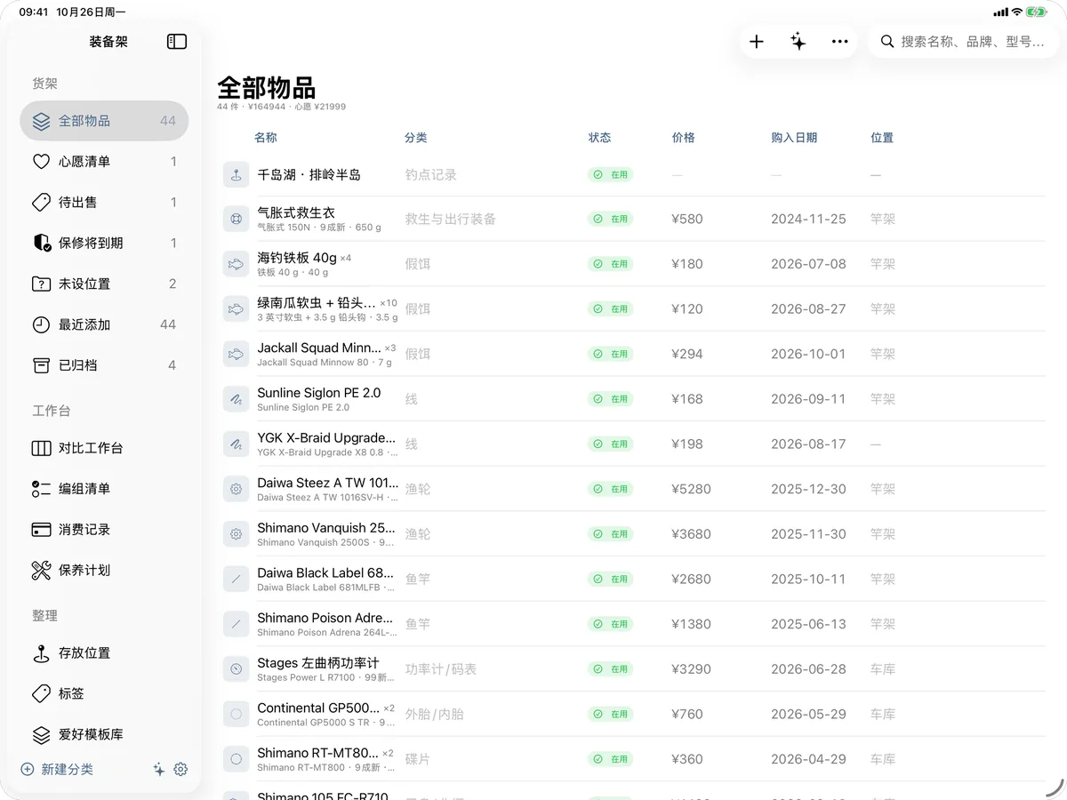The image size is (1067, 800).
Task: Click the lure icon of 绿南瓜软虫 row
Action: coord(236,309)
